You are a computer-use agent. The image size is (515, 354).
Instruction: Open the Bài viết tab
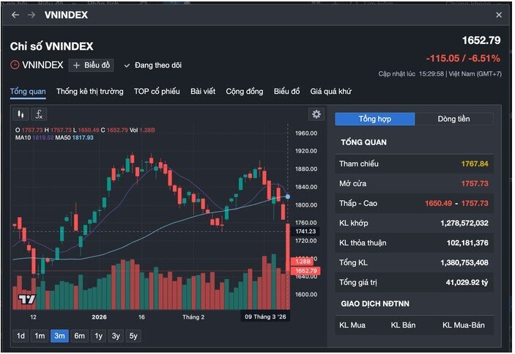point(203,92)
